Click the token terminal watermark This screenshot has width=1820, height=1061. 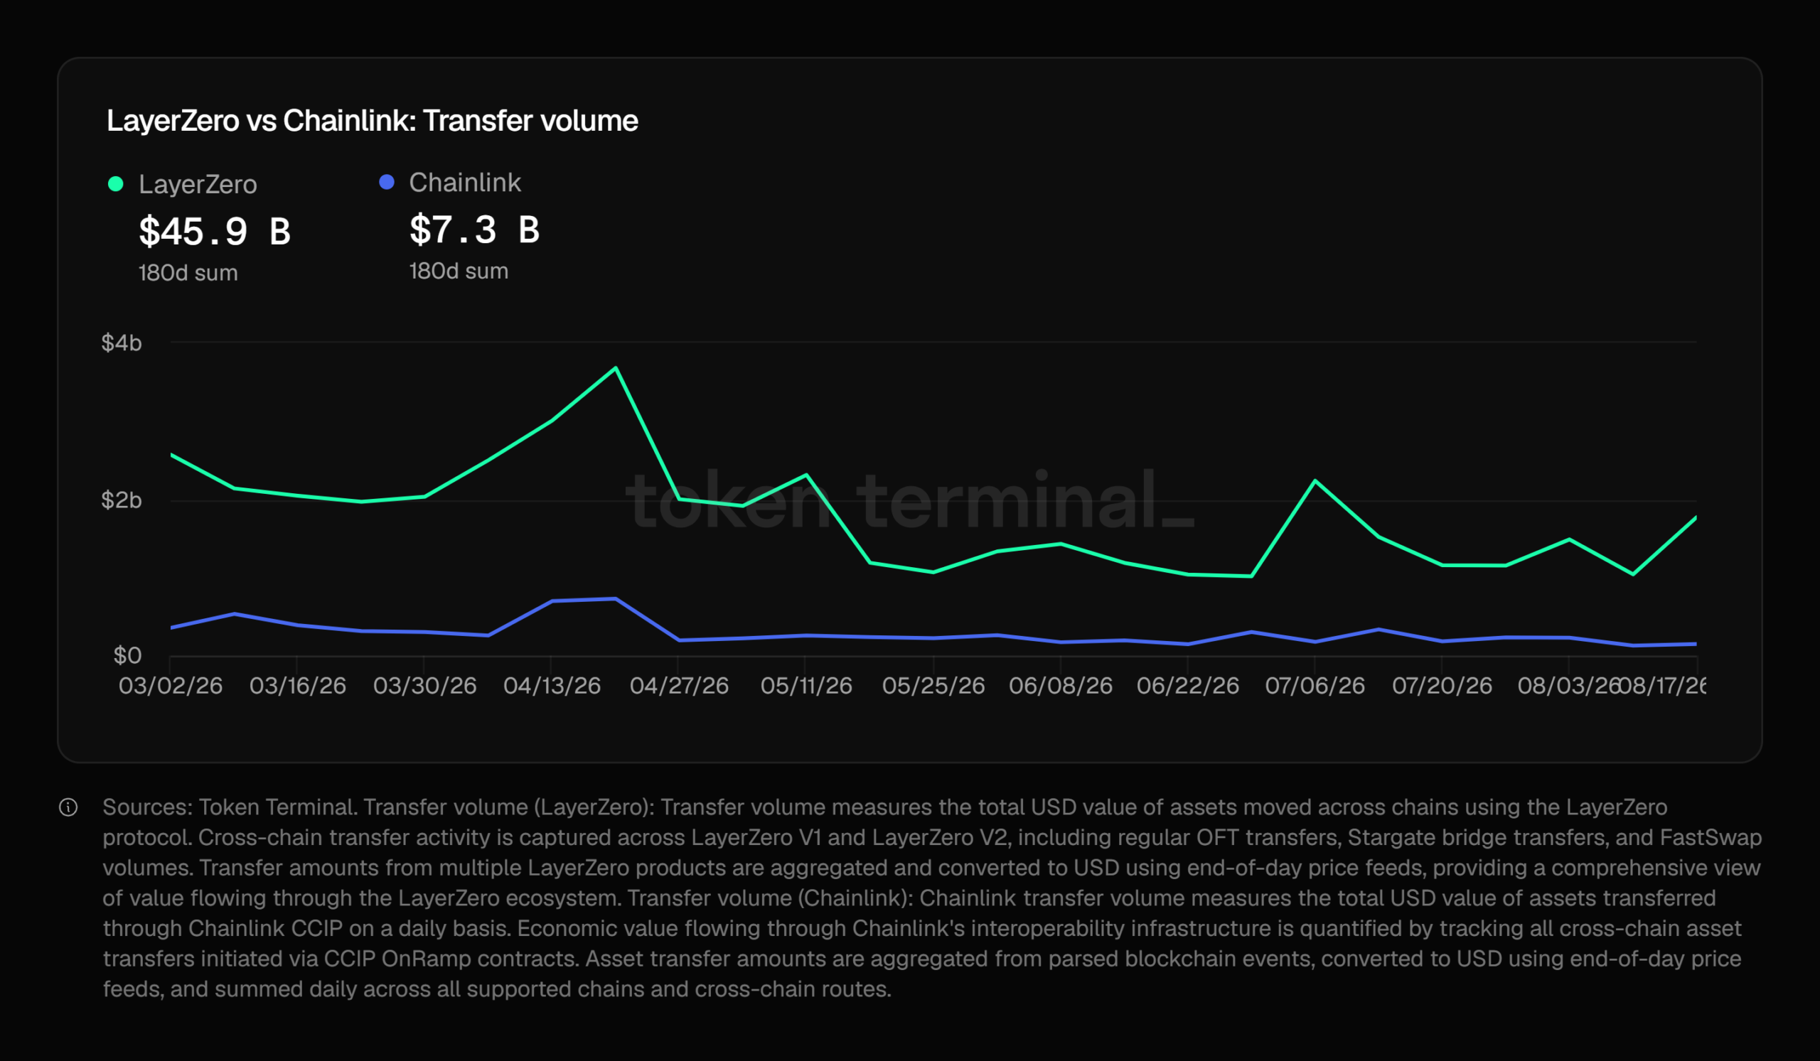click(910, 500)
